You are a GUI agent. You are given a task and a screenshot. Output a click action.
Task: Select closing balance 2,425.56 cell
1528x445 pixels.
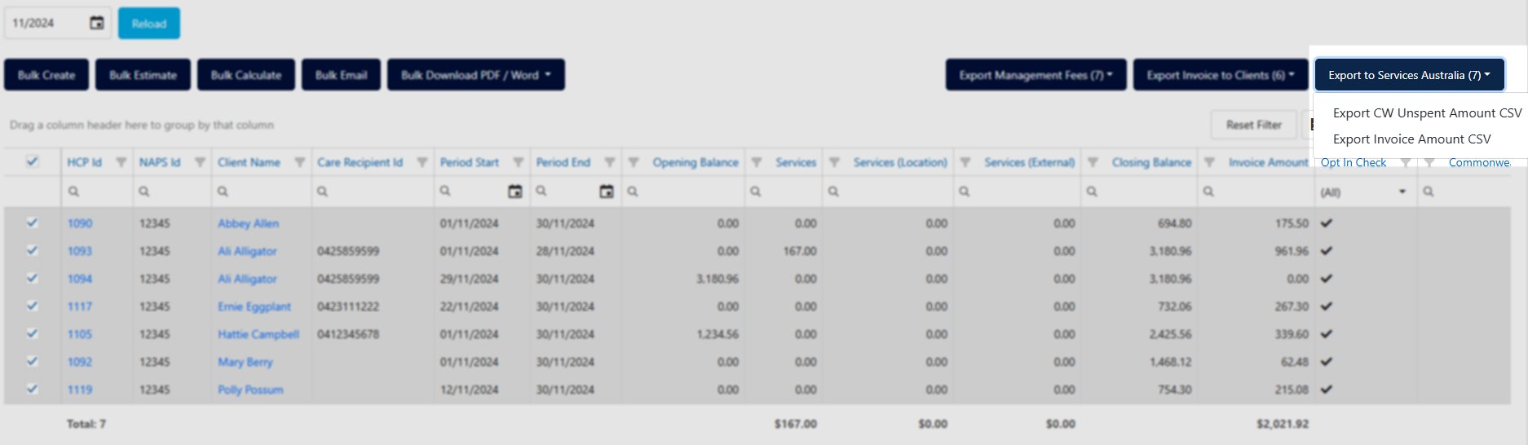click(x=1139, y=334)
